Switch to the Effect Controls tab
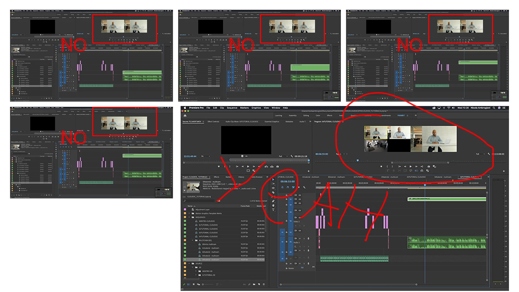The image size is (519, 292). point(213,122)
